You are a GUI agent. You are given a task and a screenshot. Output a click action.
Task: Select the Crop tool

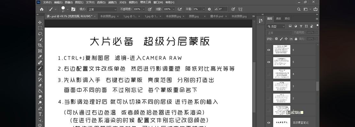point(40,45)
